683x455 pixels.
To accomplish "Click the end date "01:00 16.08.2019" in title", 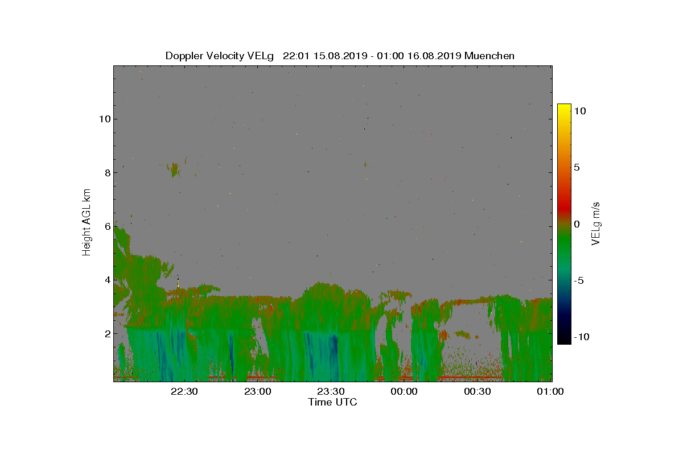I will tap(419, 56).
